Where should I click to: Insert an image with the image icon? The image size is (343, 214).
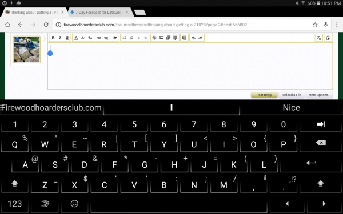coord(161,38)
